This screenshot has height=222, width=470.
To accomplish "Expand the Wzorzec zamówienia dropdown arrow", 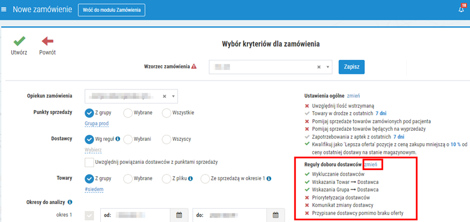I will click(328, 67).
